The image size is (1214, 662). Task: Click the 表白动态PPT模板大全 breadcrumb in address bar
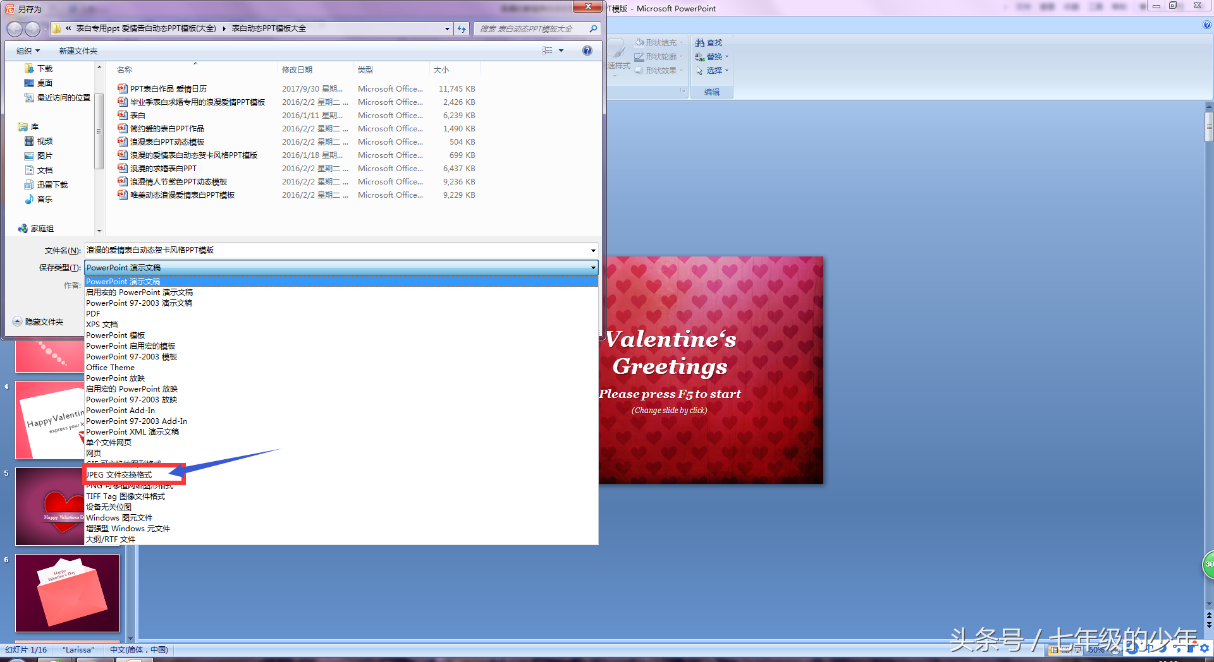pos(269,28)
